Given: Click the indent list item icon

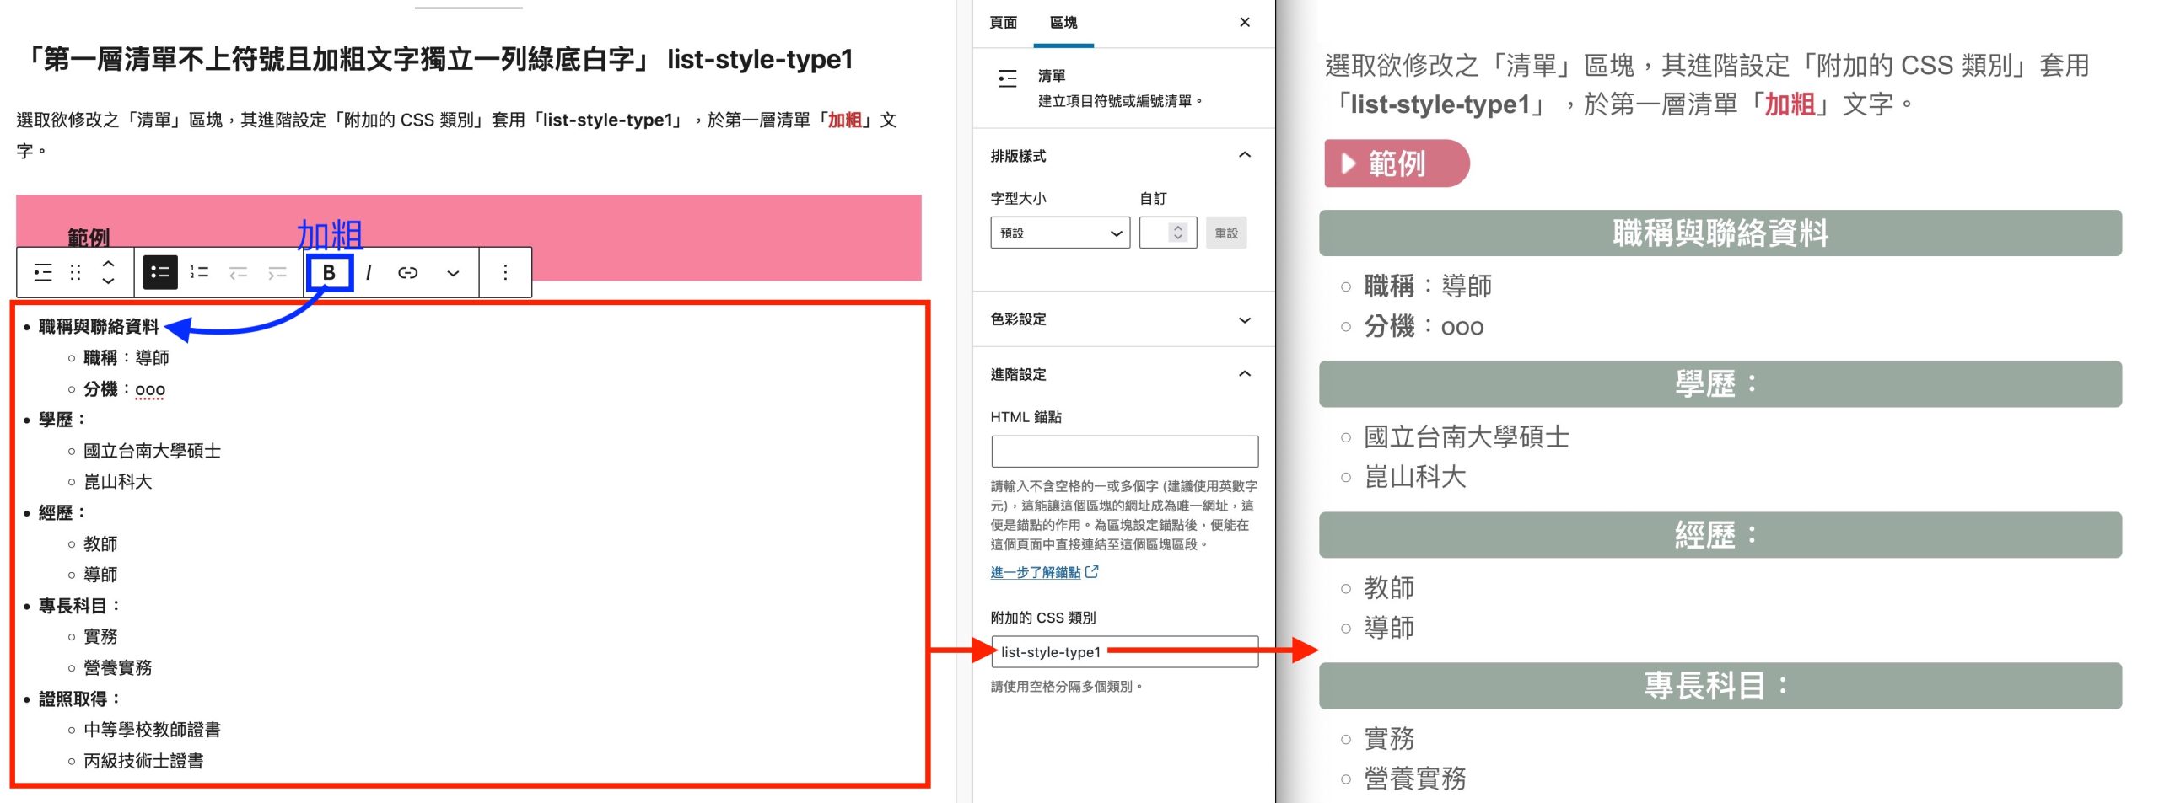Looking at the screenshot, I should 277,272.
